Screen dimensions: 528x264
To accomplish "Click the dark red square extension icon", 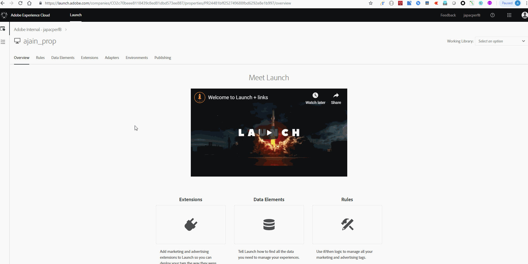I will coord(400,3).
